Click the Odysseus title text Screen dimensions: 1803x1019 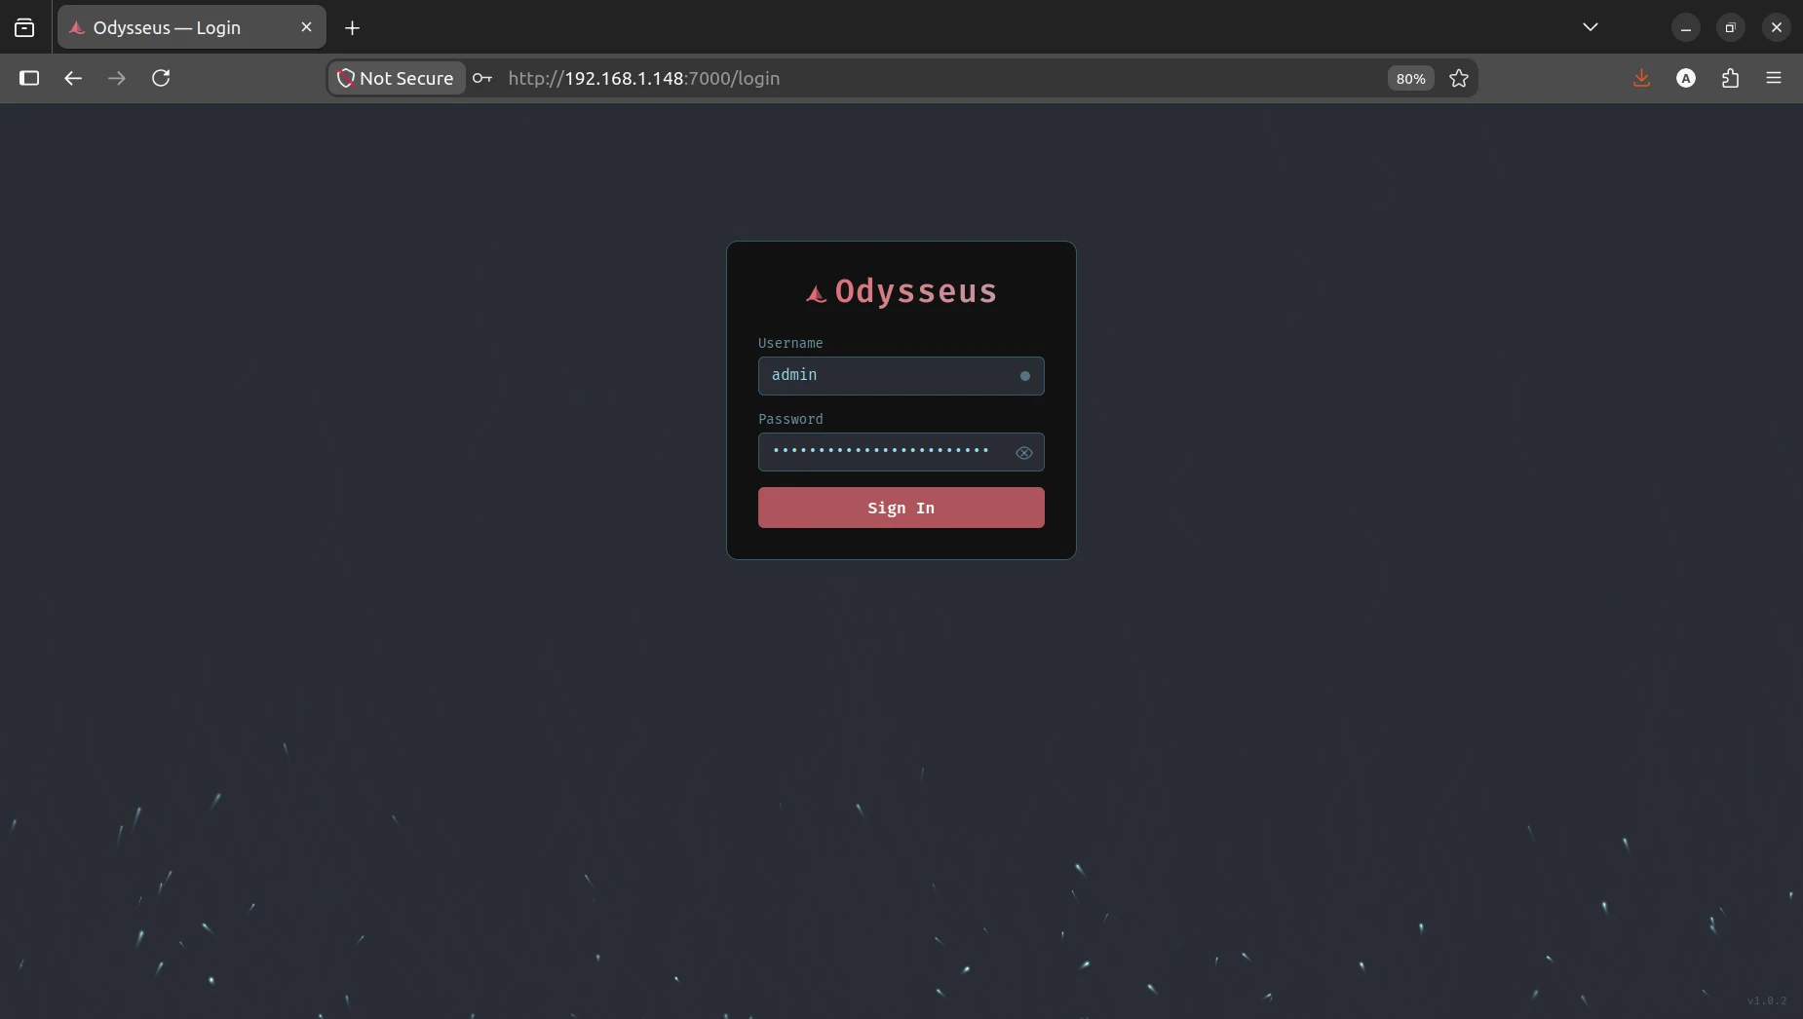(916, 291)
